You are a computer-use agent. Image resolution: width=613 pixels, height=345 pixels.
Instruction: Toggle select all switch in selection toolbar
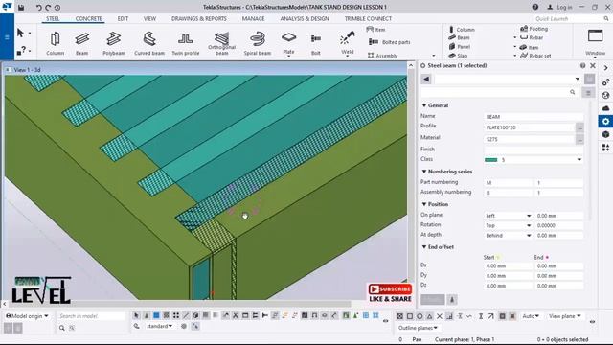click(136, 315)
